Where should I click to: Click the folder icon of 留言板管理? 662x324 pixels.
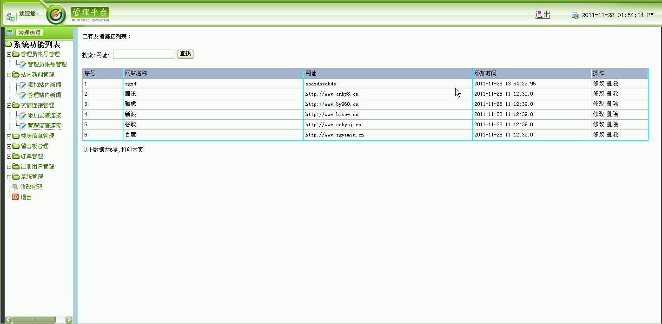(x=16, y=146)
